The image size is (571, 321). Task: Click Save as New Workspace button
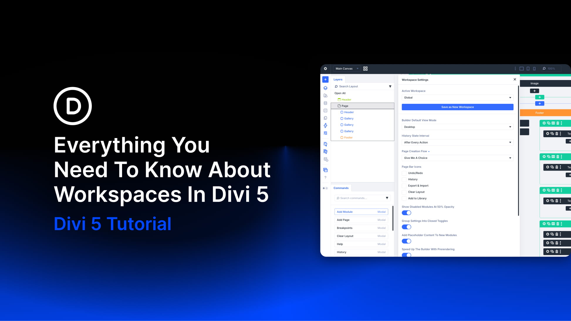(457, 107)
